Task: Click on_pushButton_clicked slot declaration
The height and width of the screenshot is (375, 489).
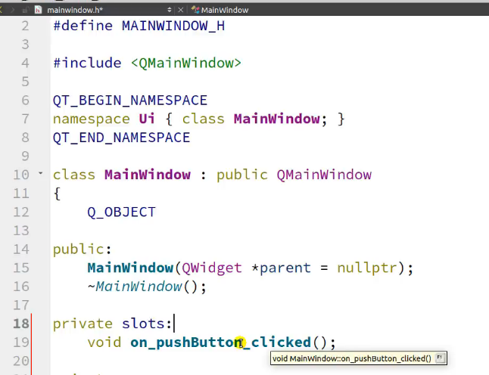Action: (220, 342)
